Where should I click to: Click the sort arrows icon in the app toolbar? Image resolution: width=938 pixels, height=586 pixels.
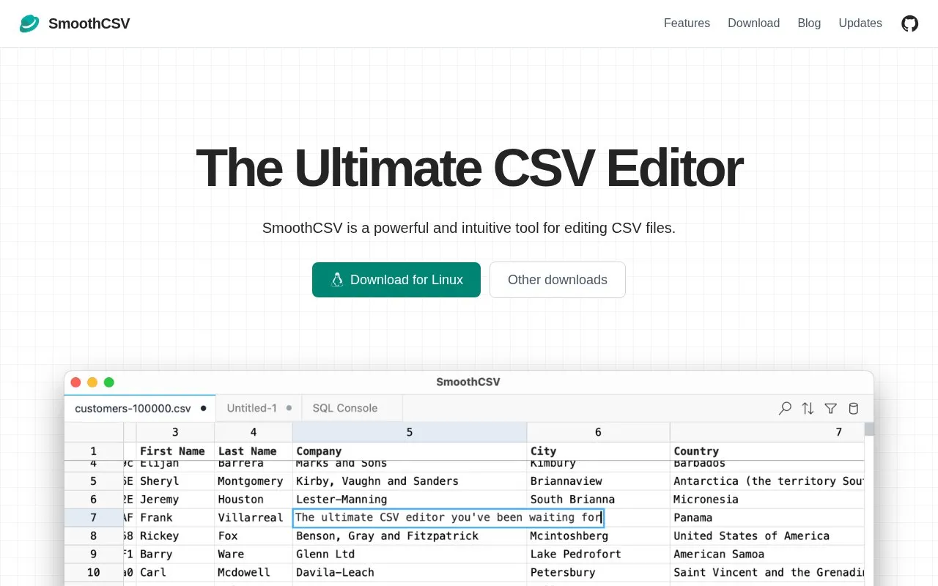coord(808,408)
